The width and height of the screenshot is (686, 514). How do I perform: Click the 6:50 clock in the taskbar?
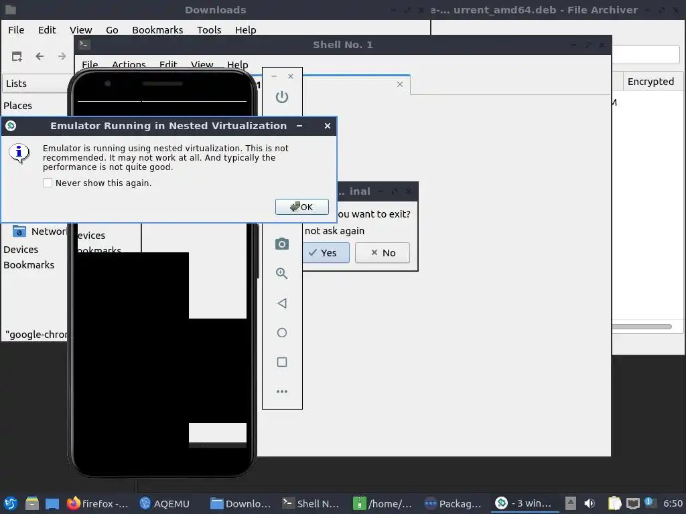[673, 503]
